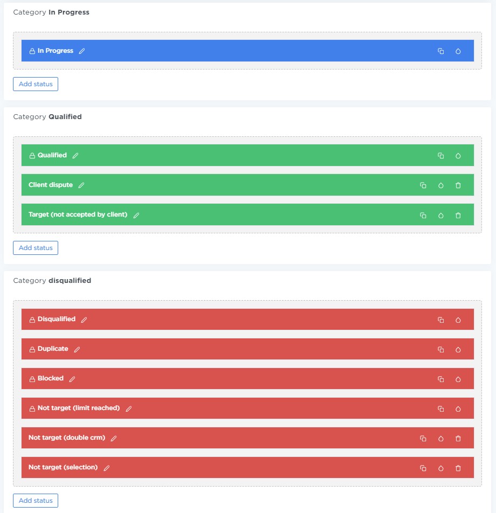The image size is (496, 513).
Task: Edit the Qualified status name
Action: point(75,156)
